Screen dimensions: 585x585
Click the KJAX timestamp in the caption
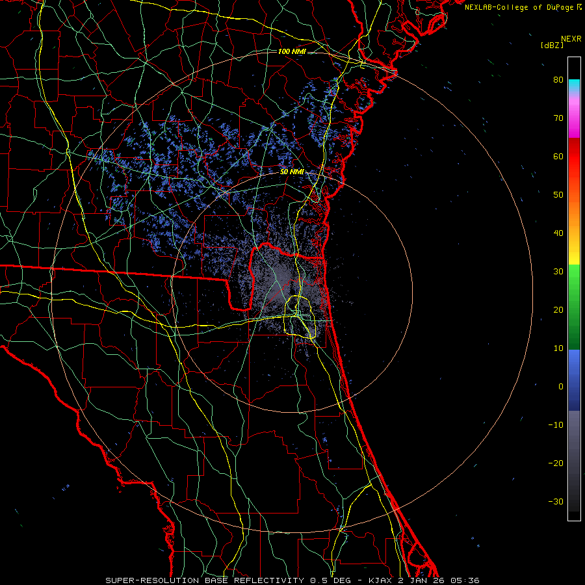point(424,580)
